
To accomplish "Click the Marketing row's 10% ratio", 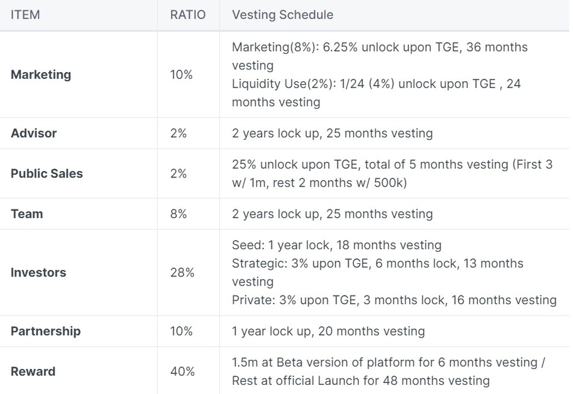I will [x=181, y=75].
